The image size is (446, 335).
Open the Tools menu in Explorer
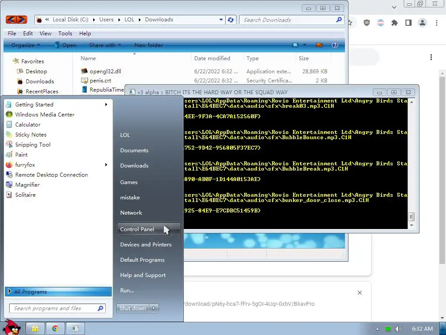coord(65,33)
